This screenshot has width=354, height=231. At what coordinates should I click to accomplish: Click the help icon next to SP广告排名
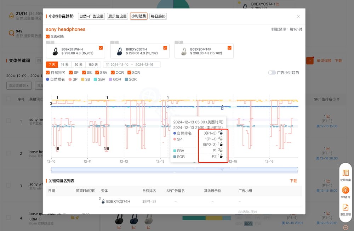(334, 99)
